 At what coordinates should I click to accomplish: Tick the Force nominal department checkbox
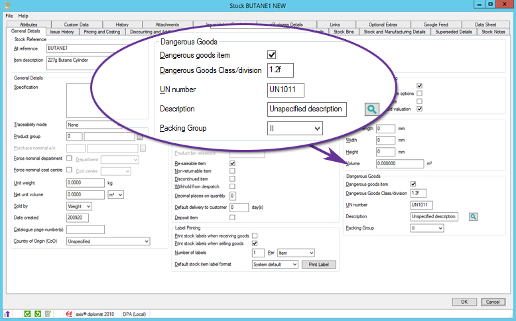[x=69, y=159]
